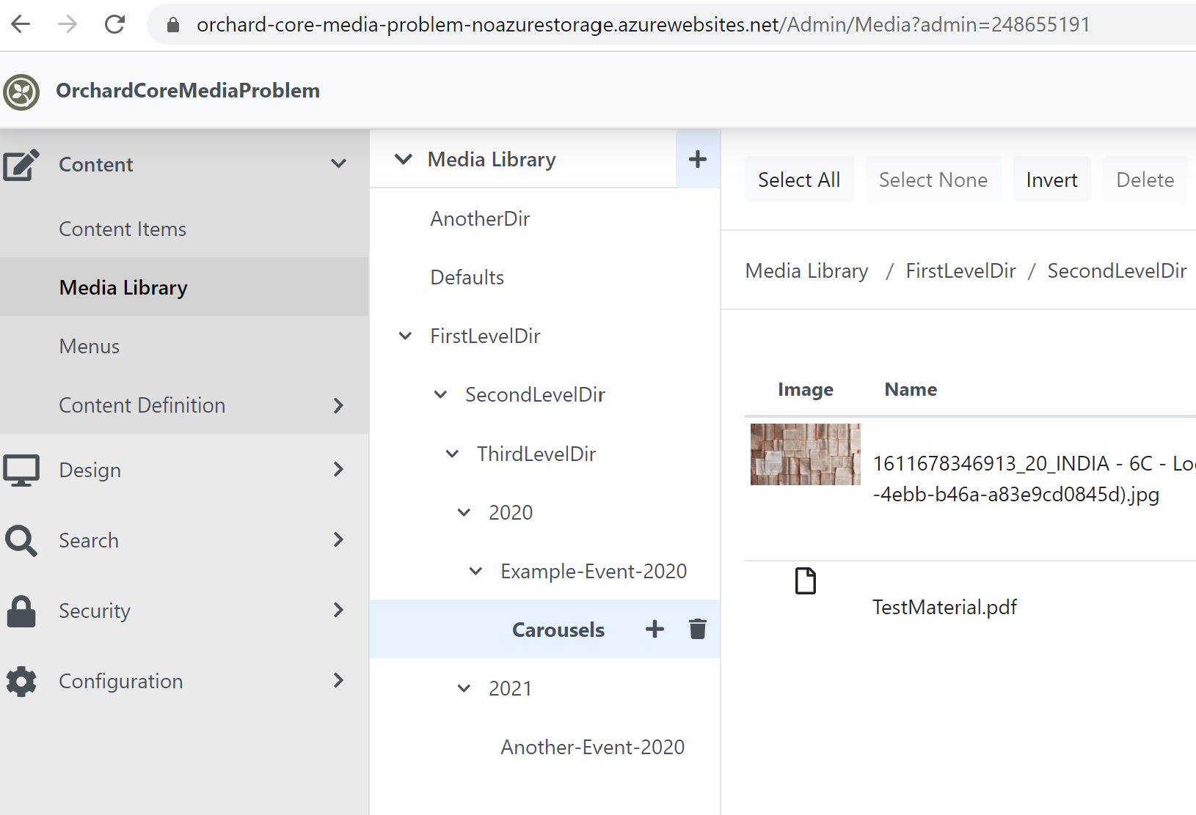The width and height of the screenshot is (1196, 815).
Task: Create new folder with plus beside Media Library
Action: click(x=697, y=158)
